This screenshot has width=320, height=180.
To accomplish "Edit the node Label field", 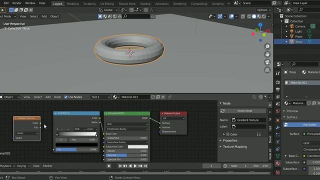I will (x=248, y=126).
